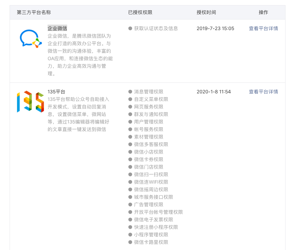Click the 自定义菜单权限 permission entry
The width and height of the screenshot is (292, 250).
pyautogui.click(x=148, y=99)
